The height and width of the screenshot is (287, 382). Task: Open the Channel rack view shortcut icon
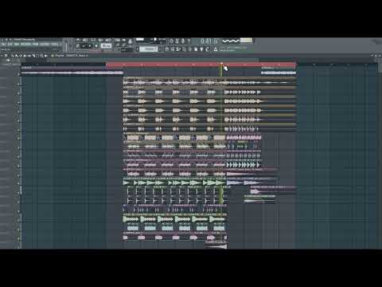(x=177, y=49)
